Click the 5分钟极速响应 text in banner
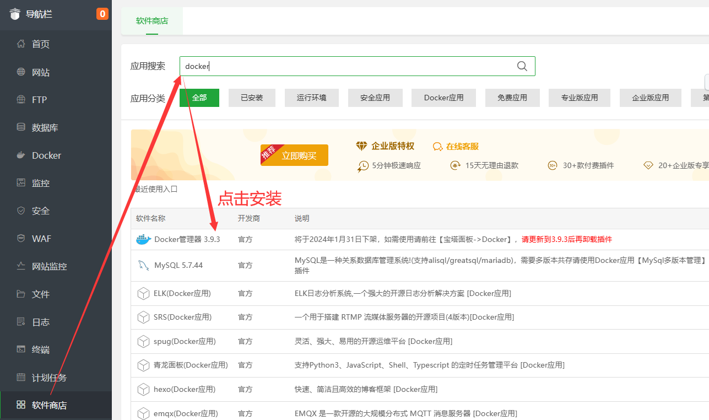The height and width of the screenshot is (420, 709). (x=397, y=165)
